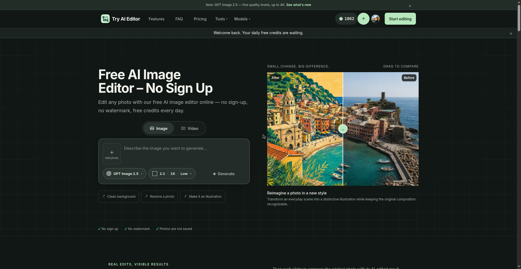
Task: Click the Try AI Editor logo icon
Action: pyautogui.click(x=105, y=19)
